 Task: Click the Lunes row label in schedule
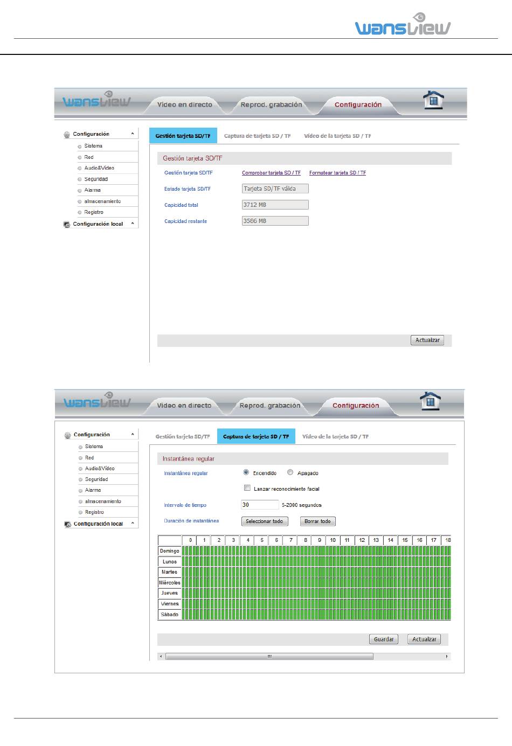point(169,562)
